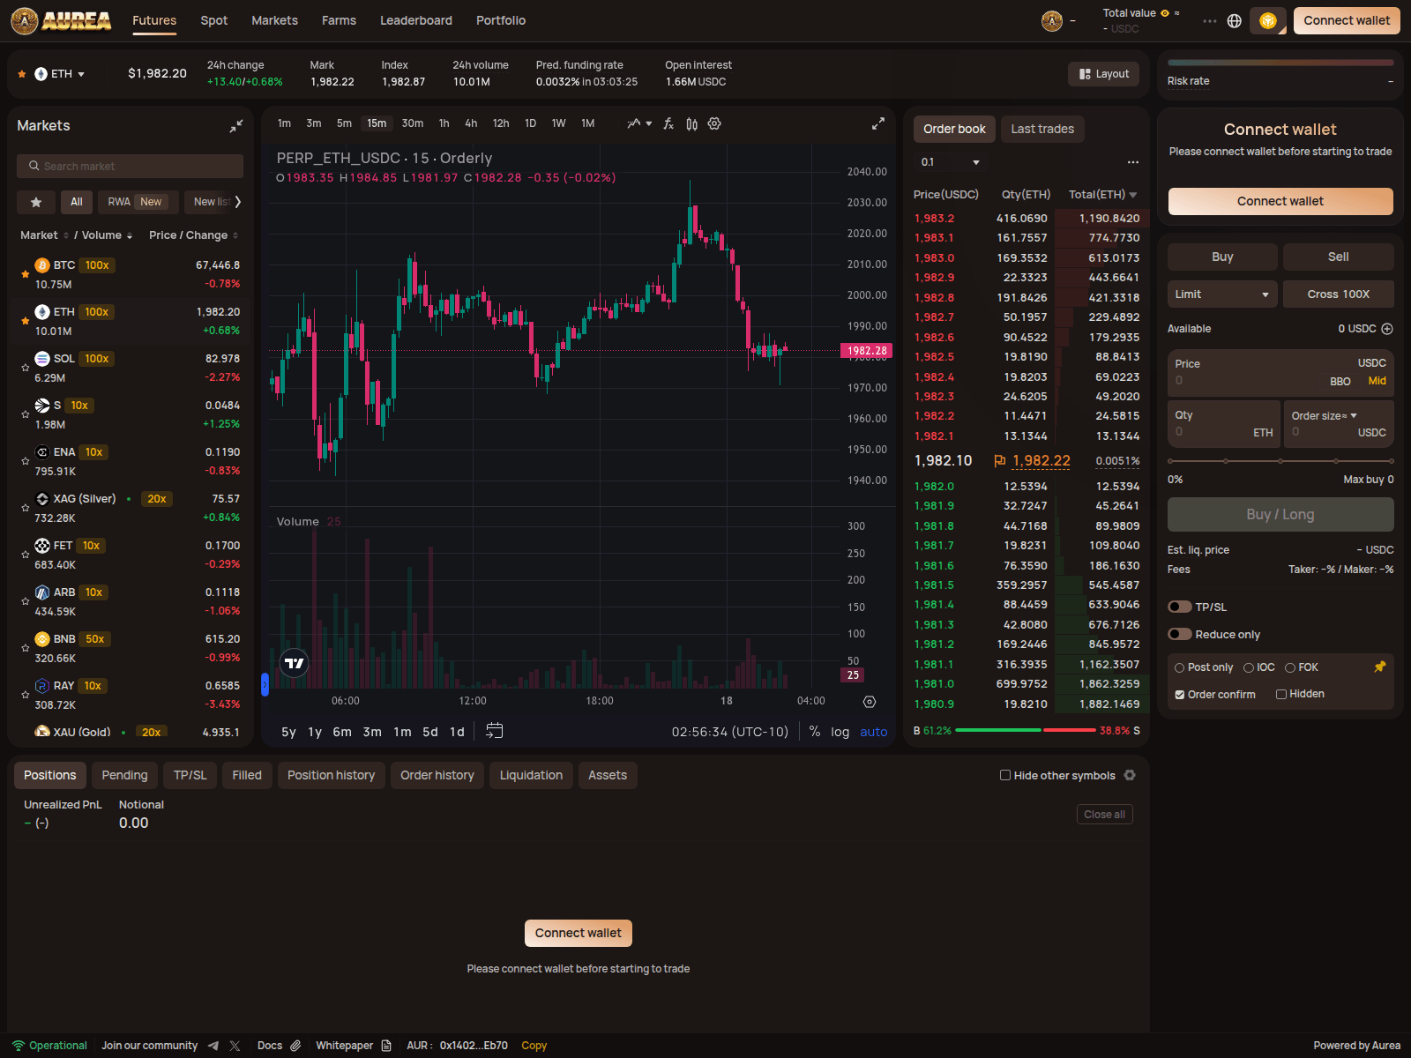This screenshot has width=1411, height=1058.
Task: Open chart settings gear icon
Action: coord(714,124)
